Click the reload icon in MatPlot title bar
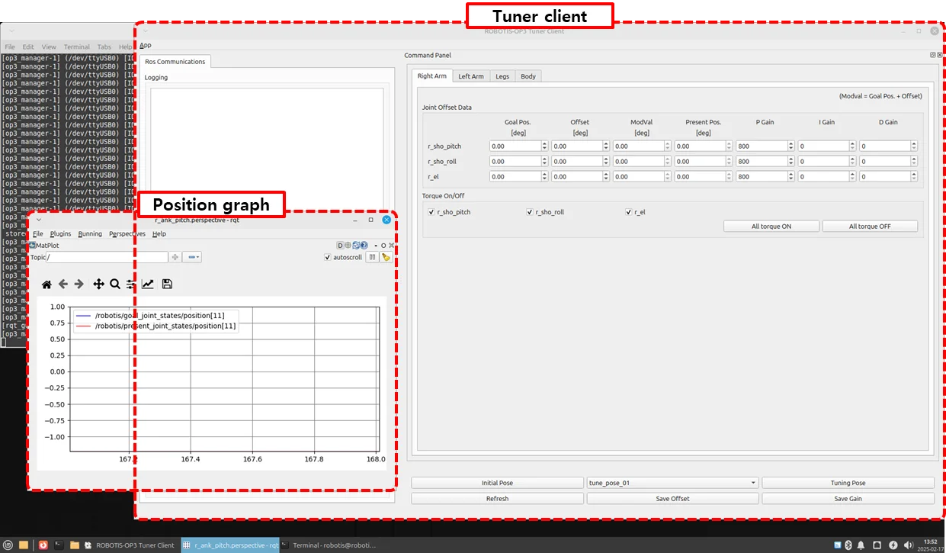The width and height of the screenshot is (946, 553). click(x=356, y=246)
